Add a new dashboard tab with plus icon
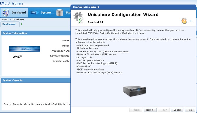The width and height of the screenshot is (197, 113). pos(22,24)
